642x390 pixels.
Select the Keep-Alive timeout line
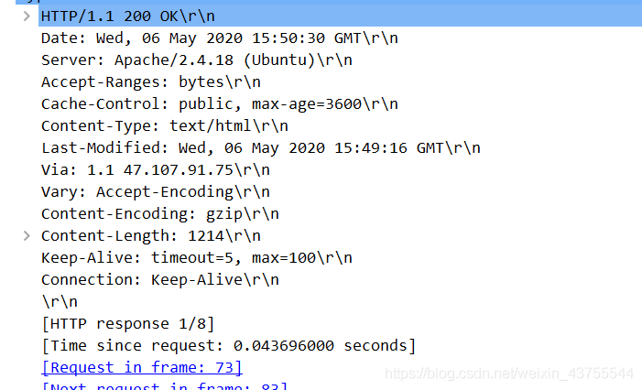[197, 258]
